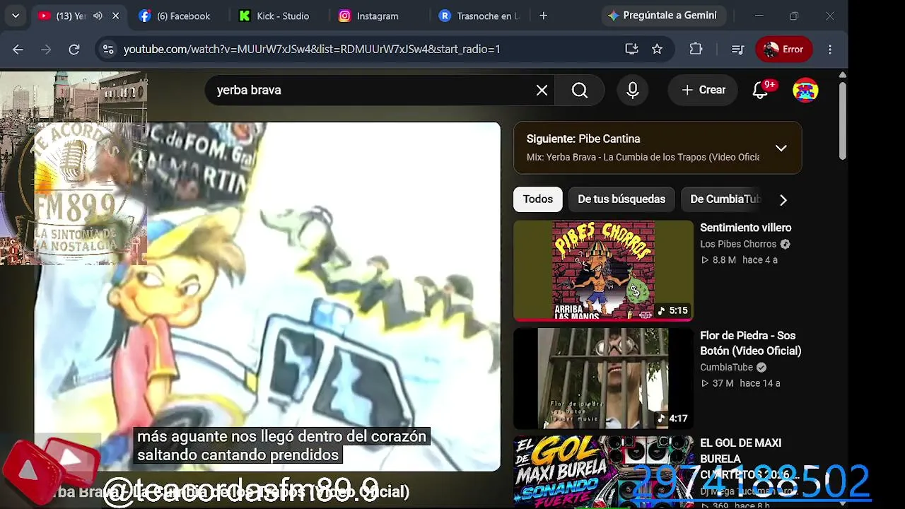Visit the Los Pibes Chorros channel
The width and height of the screenshot is (905, 509).
pyautogui.click(x=738, y=244)
